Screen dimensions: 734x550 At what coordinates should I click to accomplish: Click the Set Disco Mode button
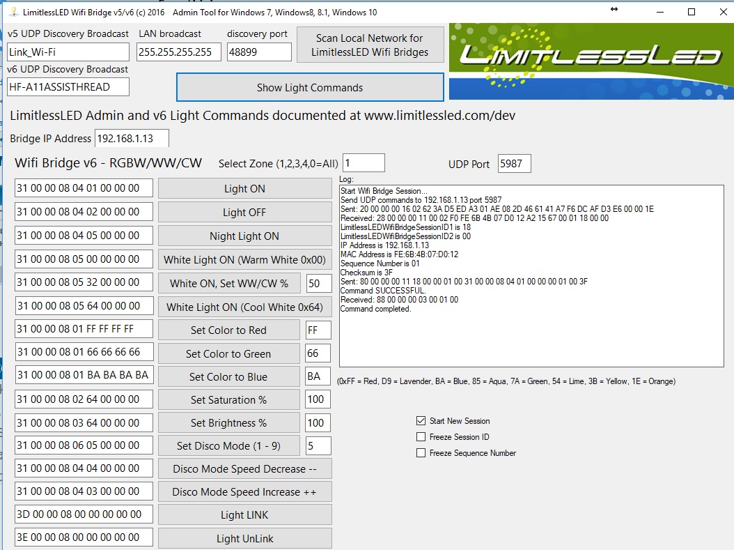pos(228,446)
